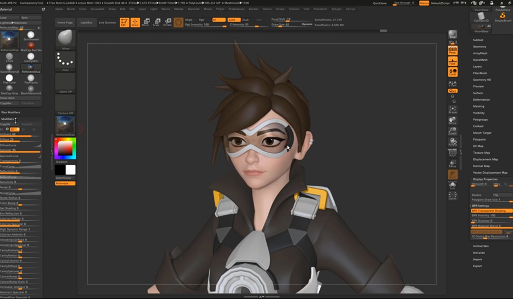Image resolution: width=513 pixels, height=299 pixels.
Task: Select the BasicMaterial2 material
Action: (x=31, y=90)
